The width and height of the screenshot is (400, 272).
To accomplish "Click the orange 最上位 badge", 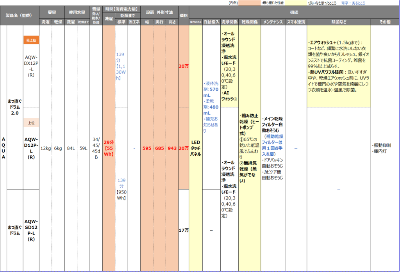I will tap(31, 40).
